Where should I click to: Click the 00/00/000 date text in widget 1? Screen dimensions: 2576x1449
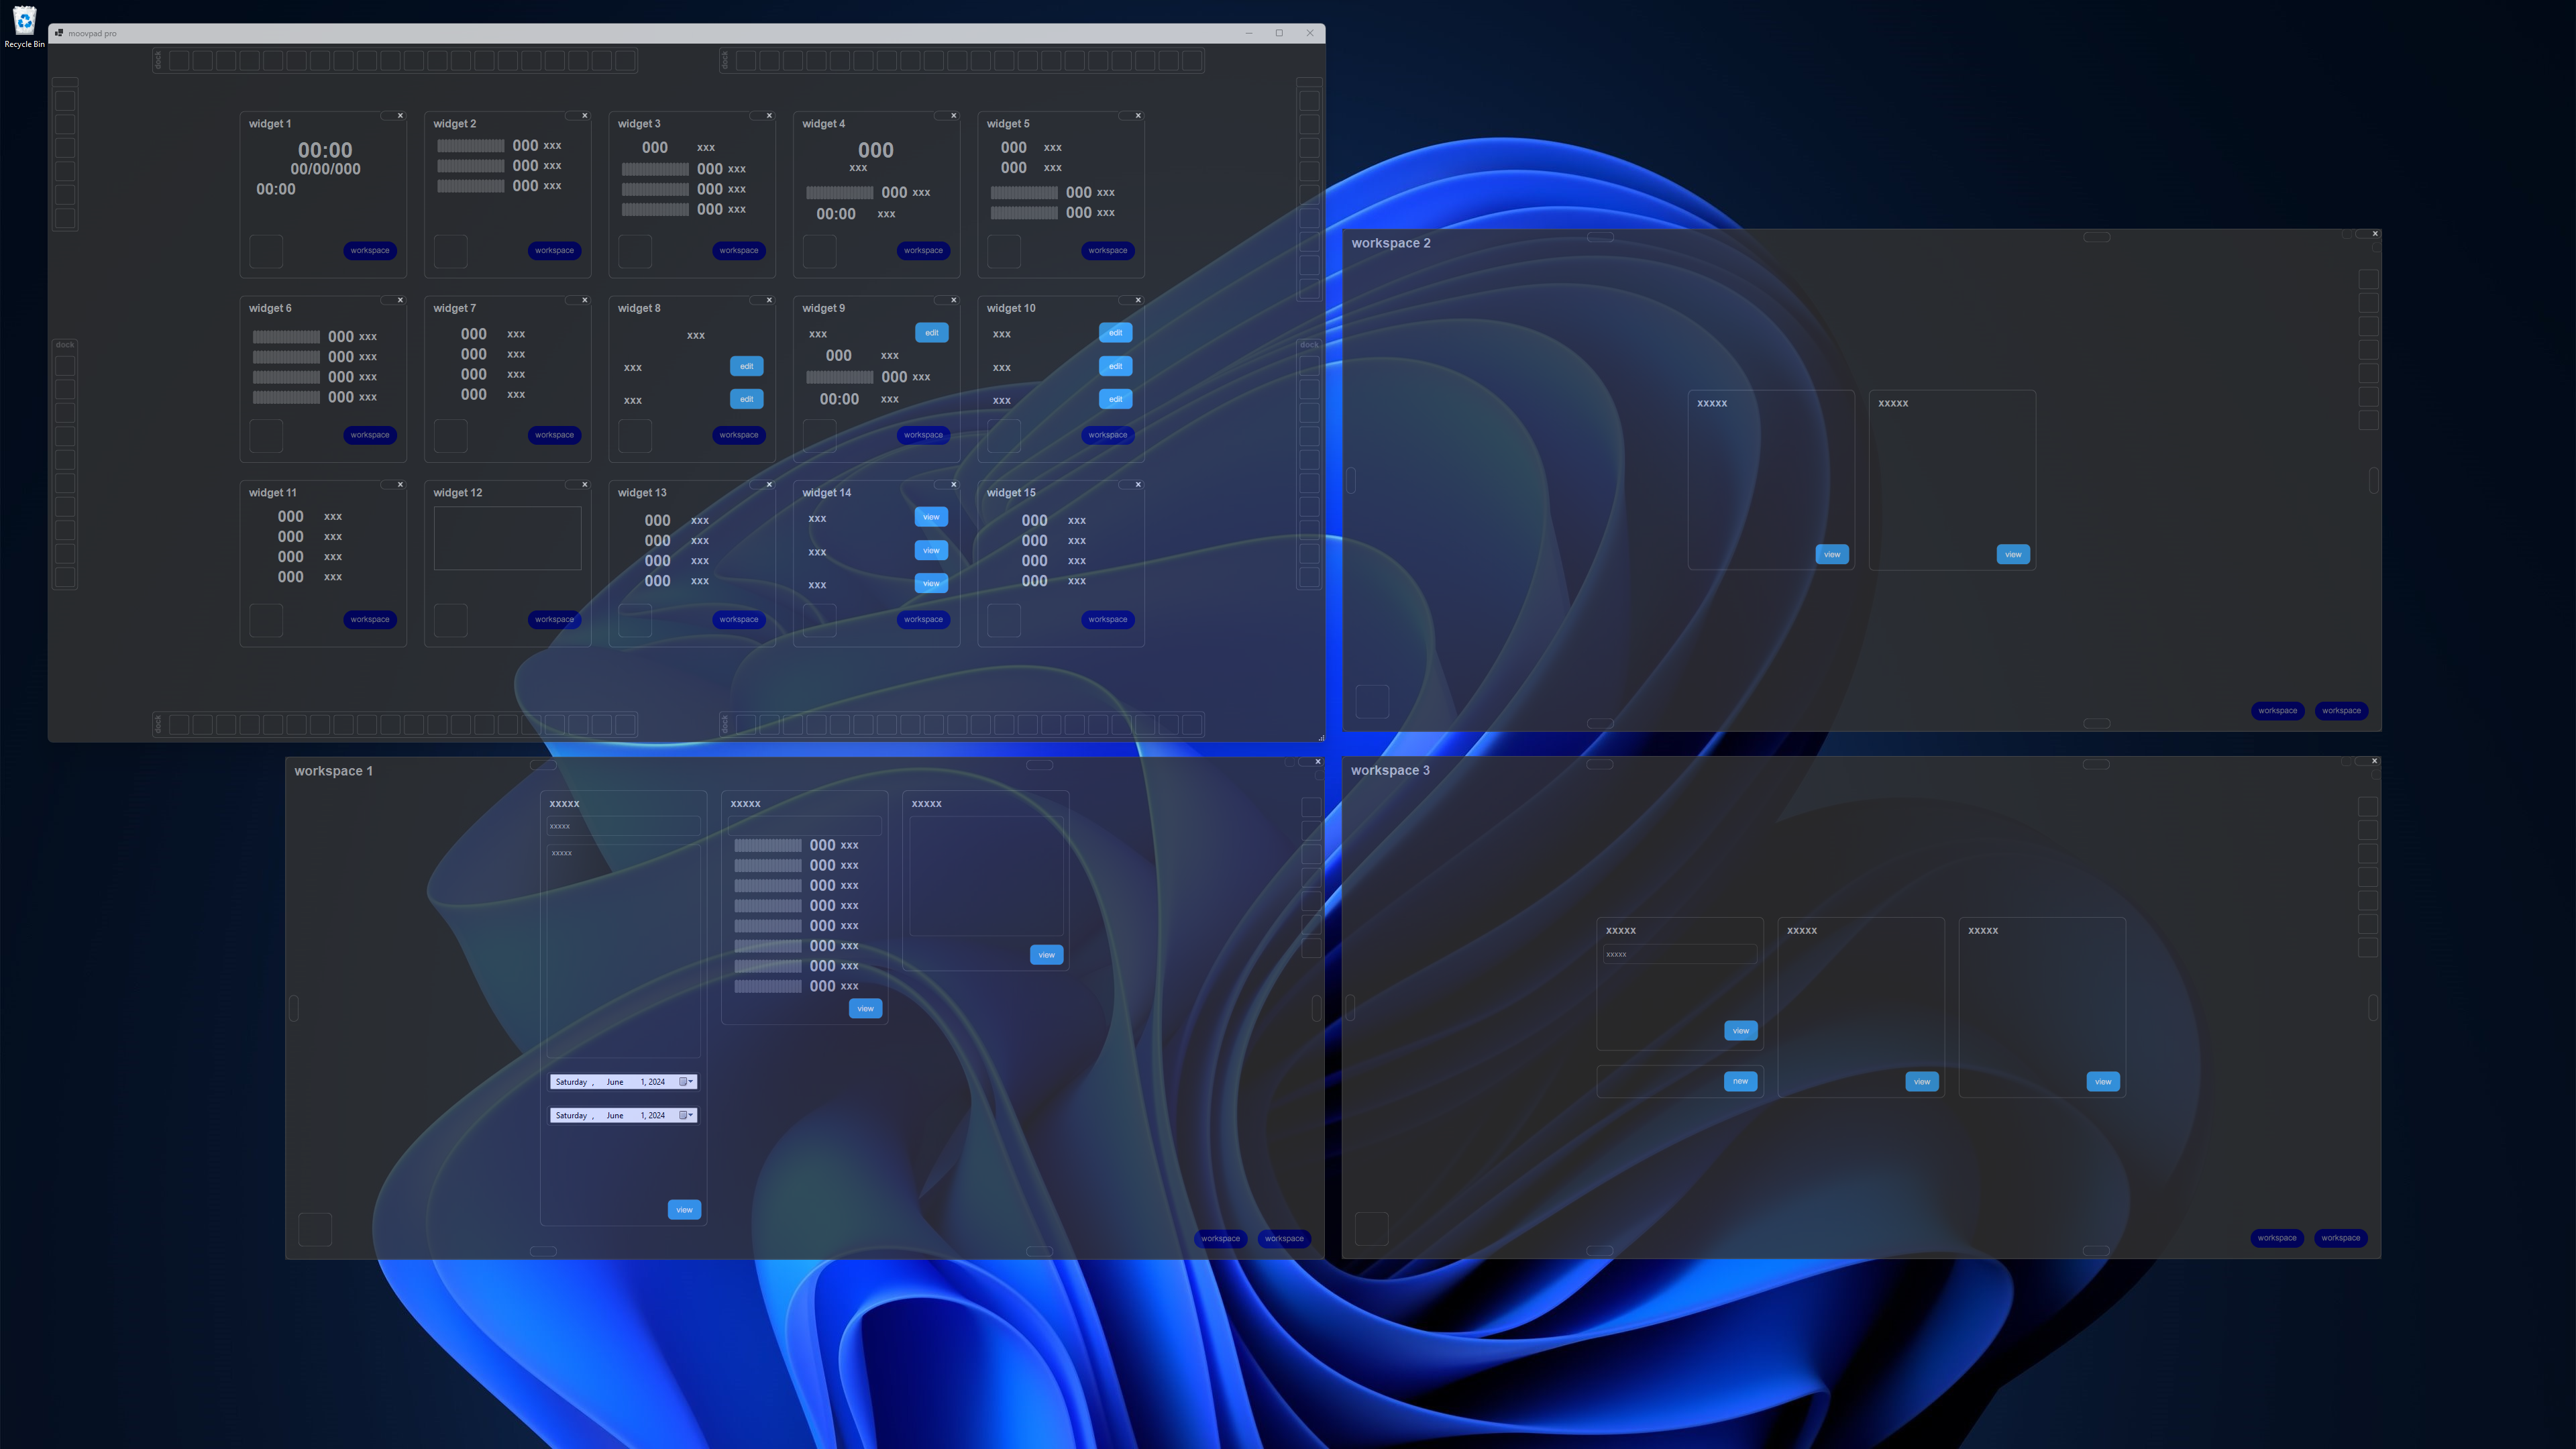click(x=326, y=169)
